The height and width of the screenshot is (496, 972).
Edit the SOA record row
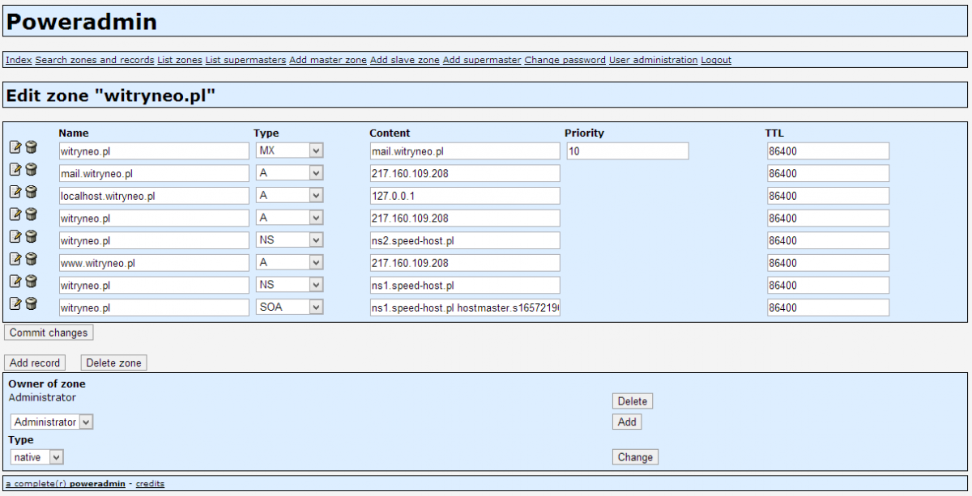pos(15,303)
